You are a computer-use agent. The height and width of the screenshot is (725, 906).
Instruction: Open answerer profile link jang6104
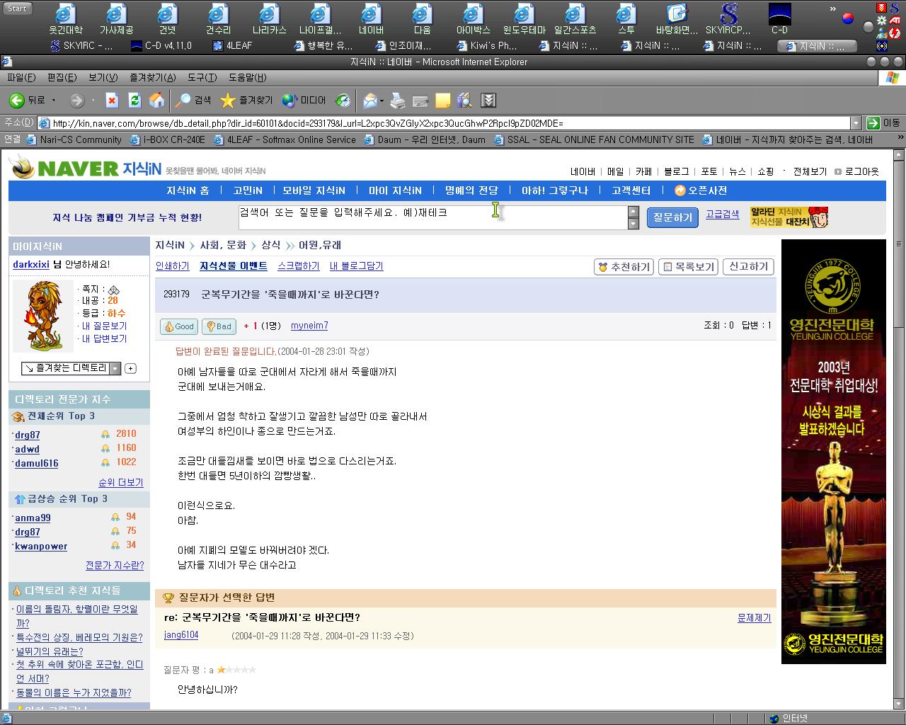pos(181,635)
